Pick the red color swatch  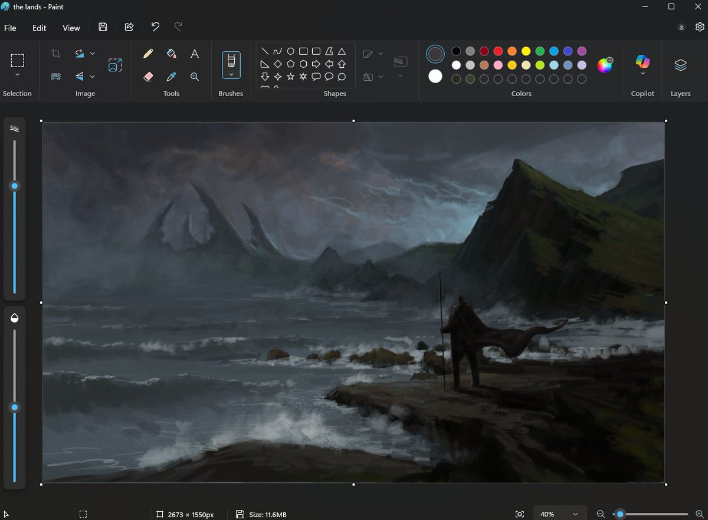[498, 51]
